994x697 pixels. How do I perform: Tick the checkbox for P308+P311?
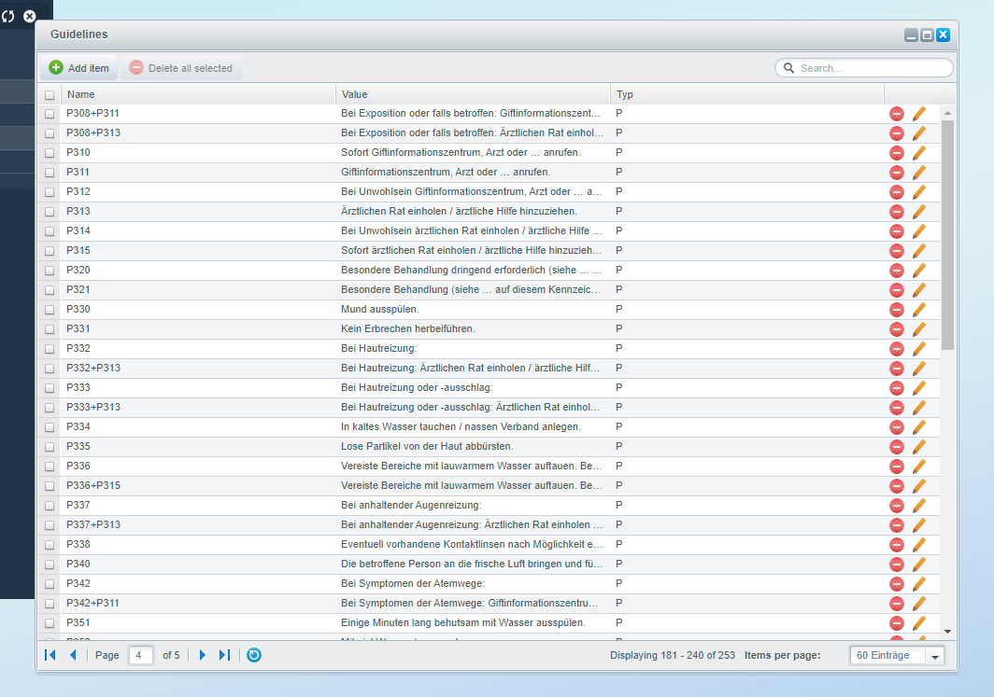(x=50, y=114)
